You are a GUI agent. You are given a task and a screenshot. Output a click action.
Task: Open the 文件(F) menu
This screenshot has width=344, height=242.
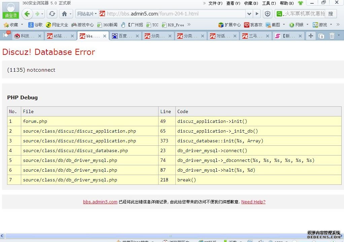[215, 3]
